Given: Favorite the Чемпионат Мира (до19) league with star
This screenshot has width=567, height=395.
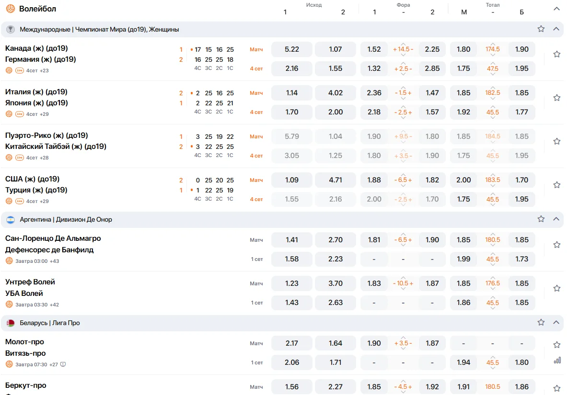Looking at the screenshot, I should (x=541, y=29).
